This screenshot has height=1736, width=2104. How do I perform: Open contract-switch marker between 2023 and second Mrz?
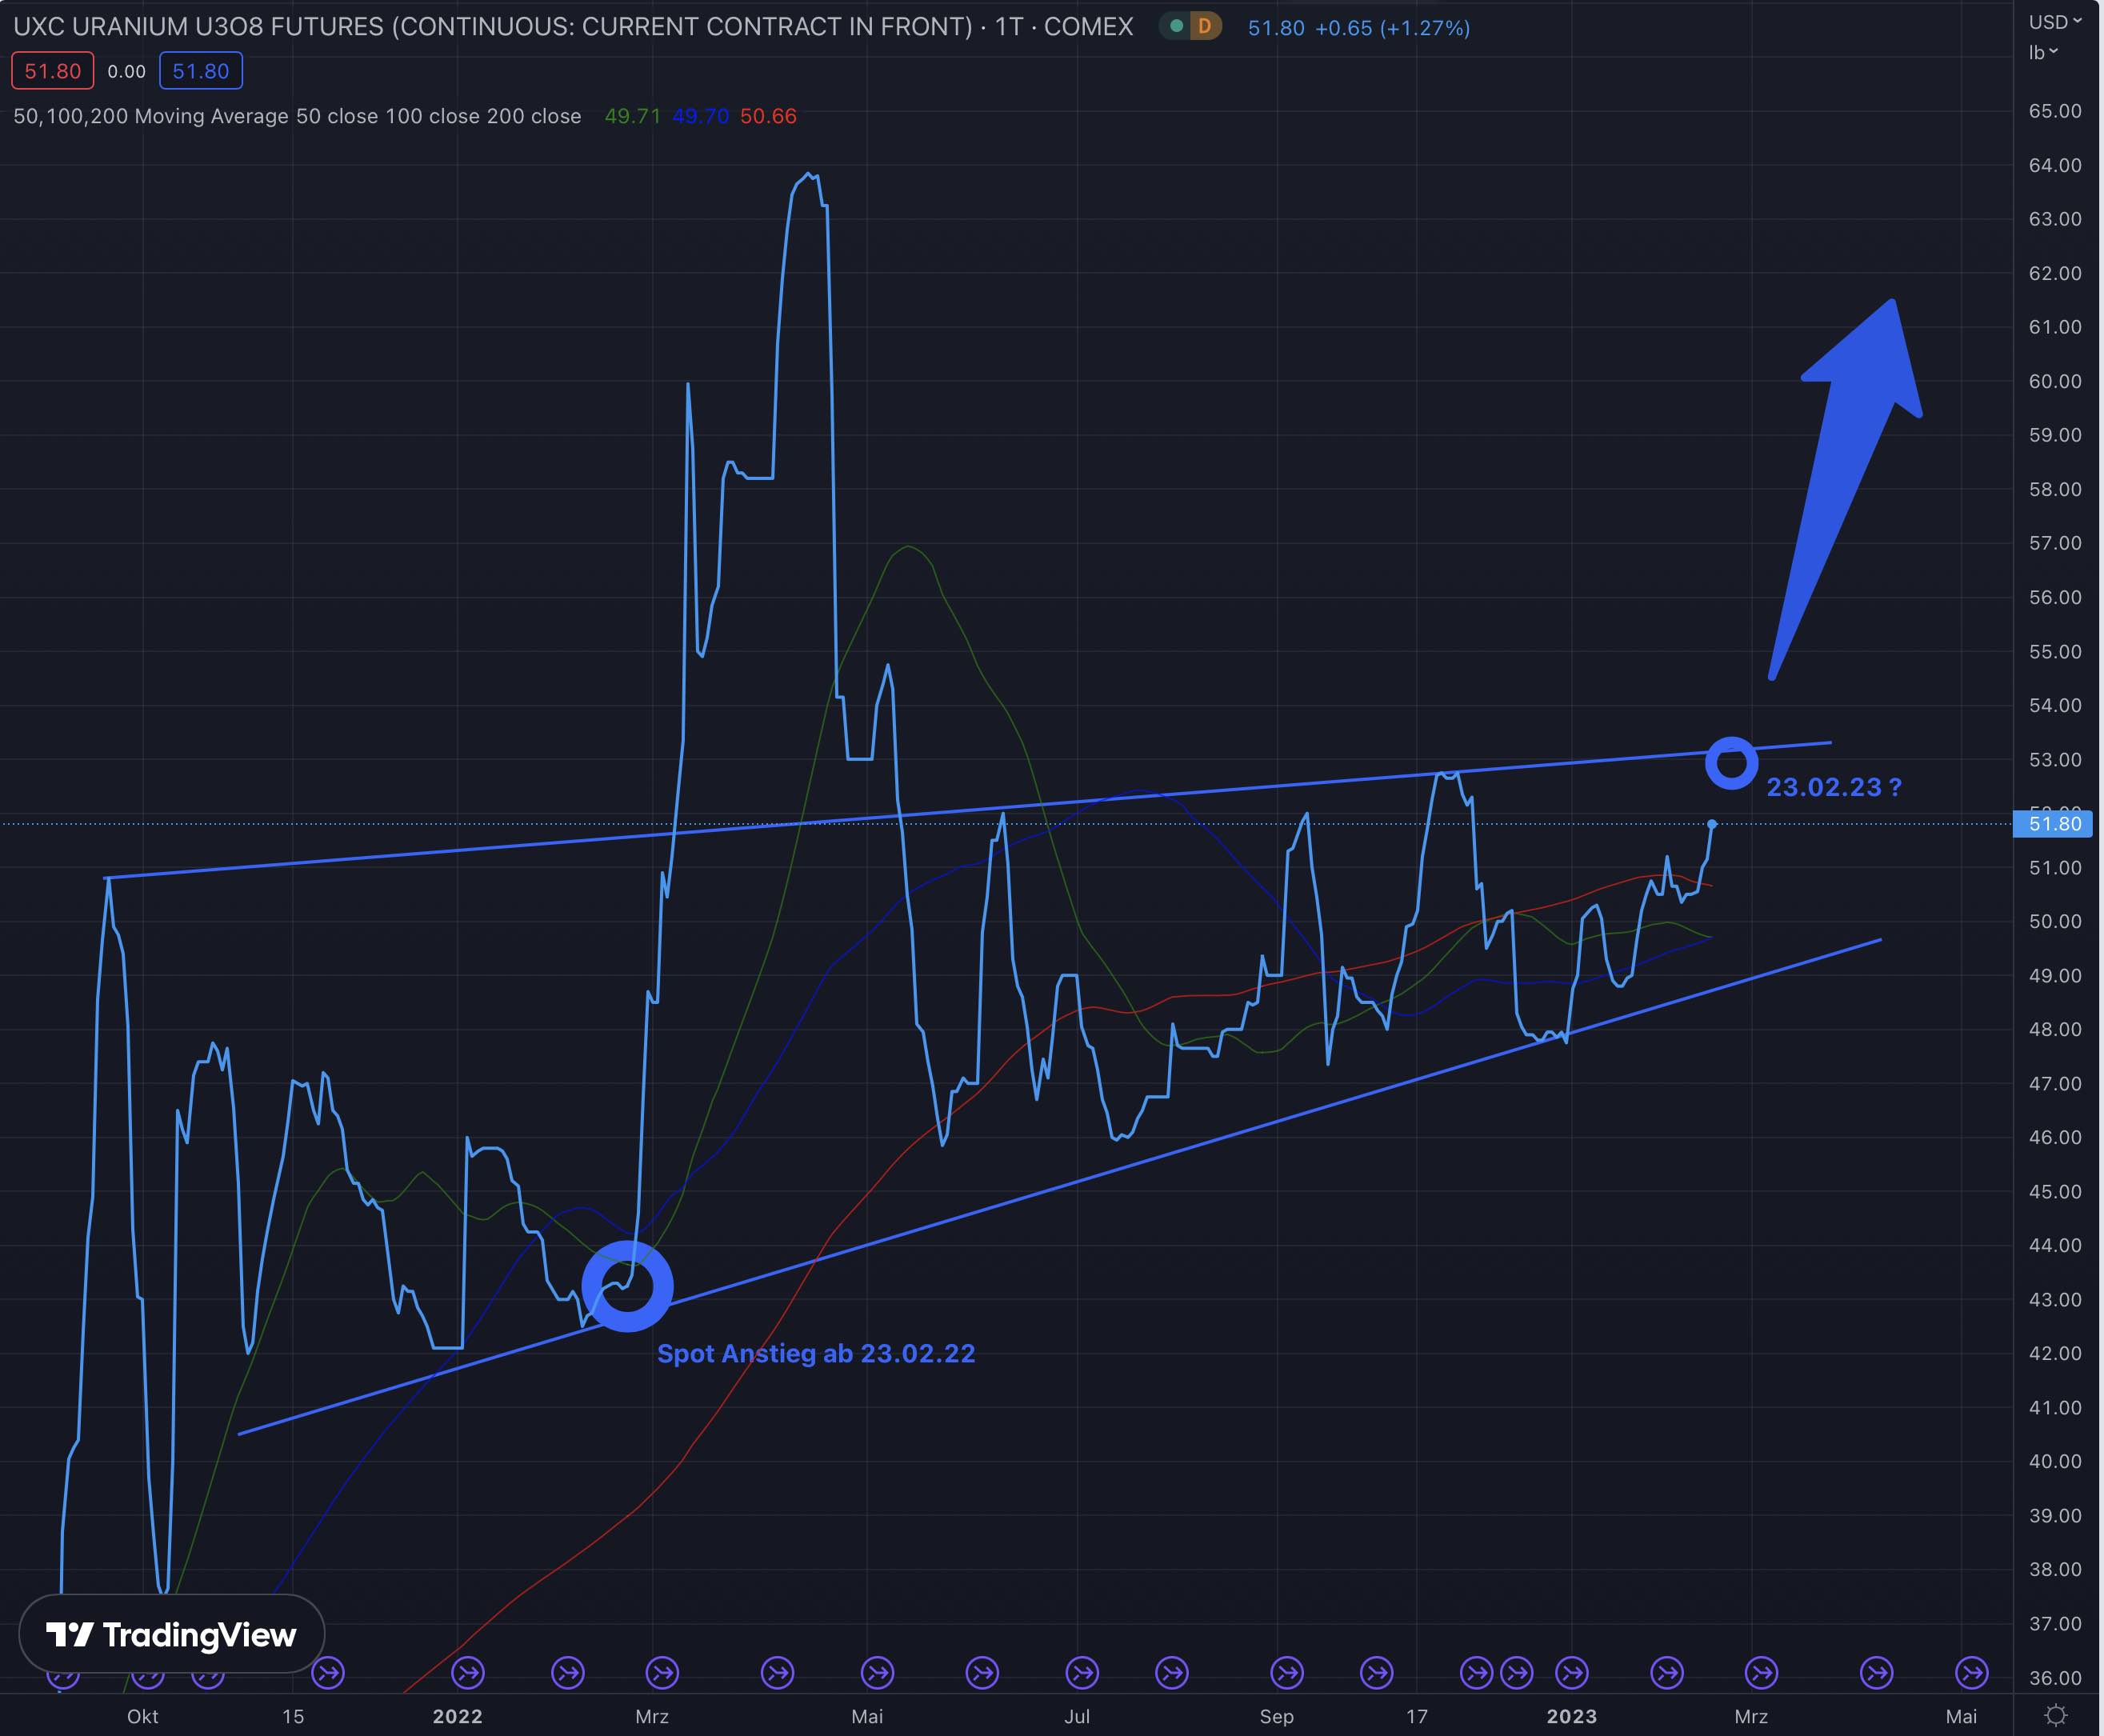1666,1672
